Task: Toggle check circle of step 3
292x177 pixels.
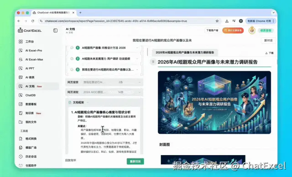Action: point(72,70)
